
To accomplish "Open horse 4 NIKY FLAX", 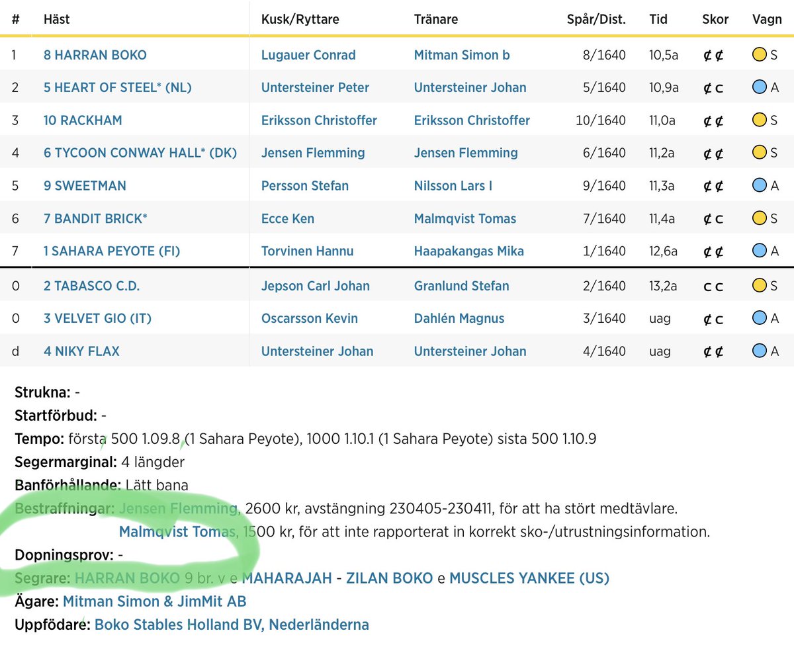I will (x=81, y=351).
